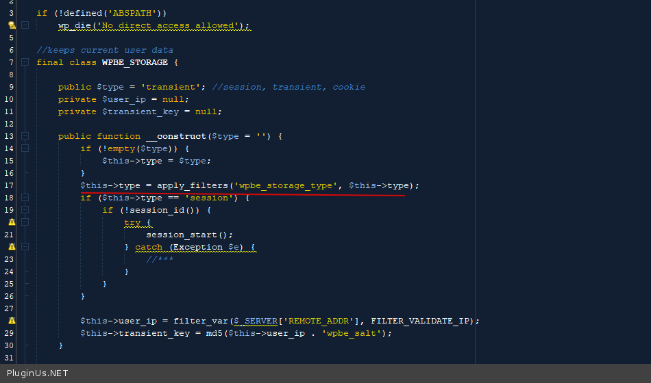Collapse the WPBE_STORAGE class fold marker
Screen dimensions: 651x383
[x=25, y=62]
